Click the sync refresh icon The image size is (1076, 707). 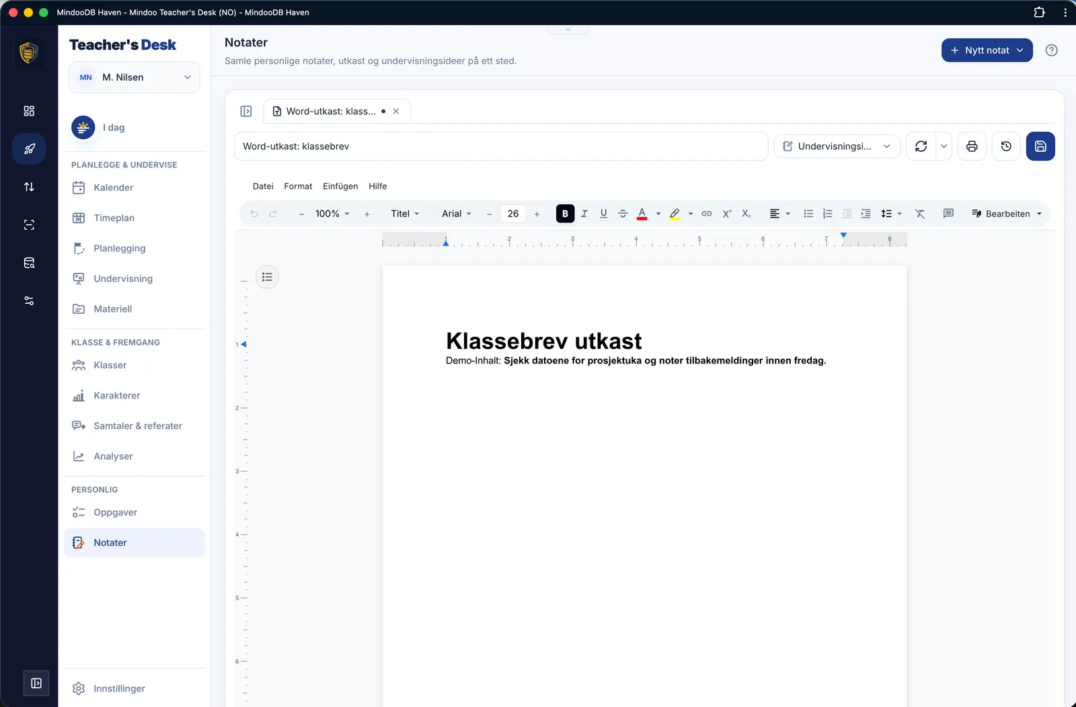point(921,147)
